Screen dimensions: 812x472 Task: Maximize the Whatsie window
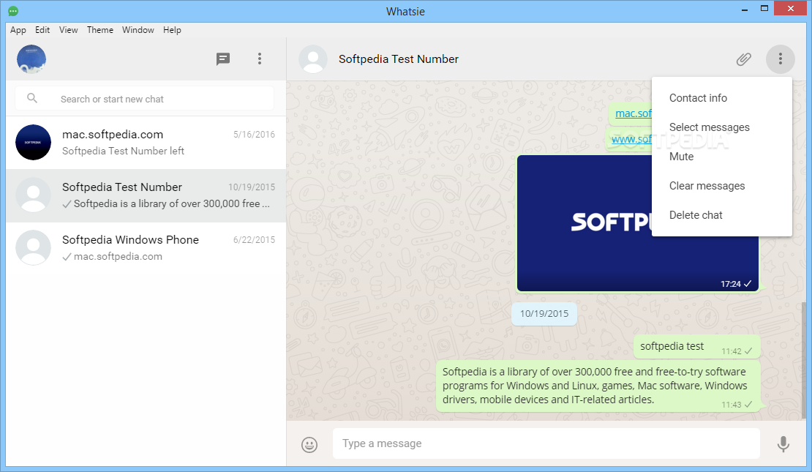click(x=764, y=8)
